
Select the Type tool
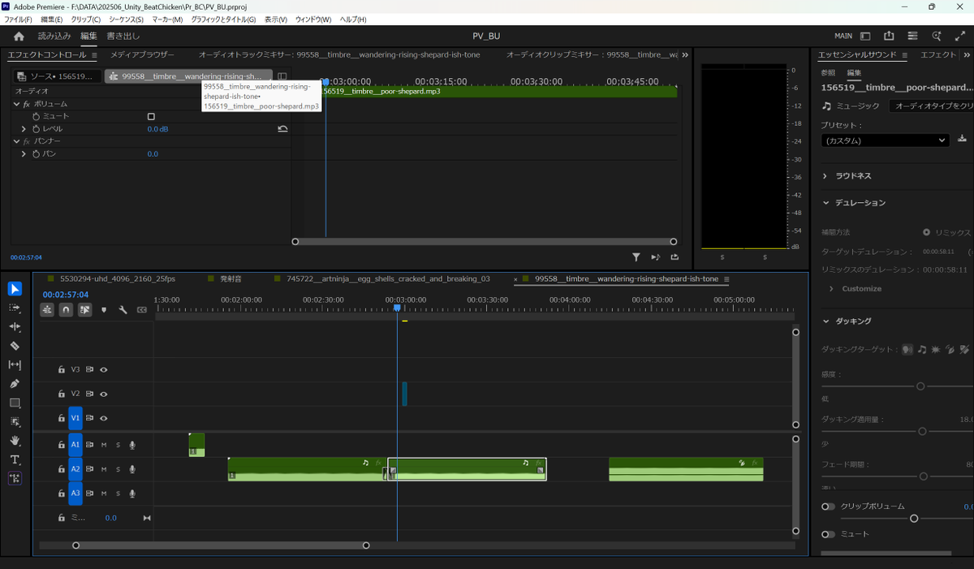[15, 459]
